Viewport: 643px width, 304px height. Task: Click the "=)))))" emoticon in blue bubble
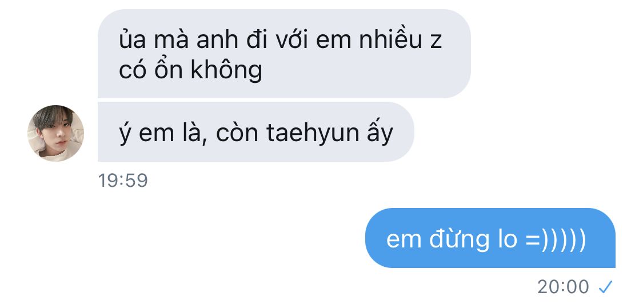556,239
